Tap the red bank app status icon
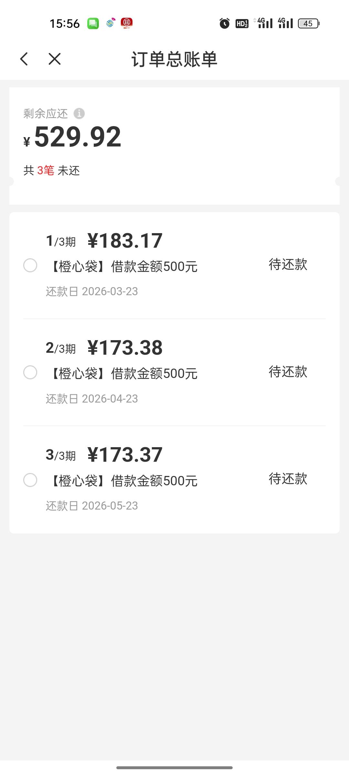Viewport: 349px width, 776px height. 127,23
